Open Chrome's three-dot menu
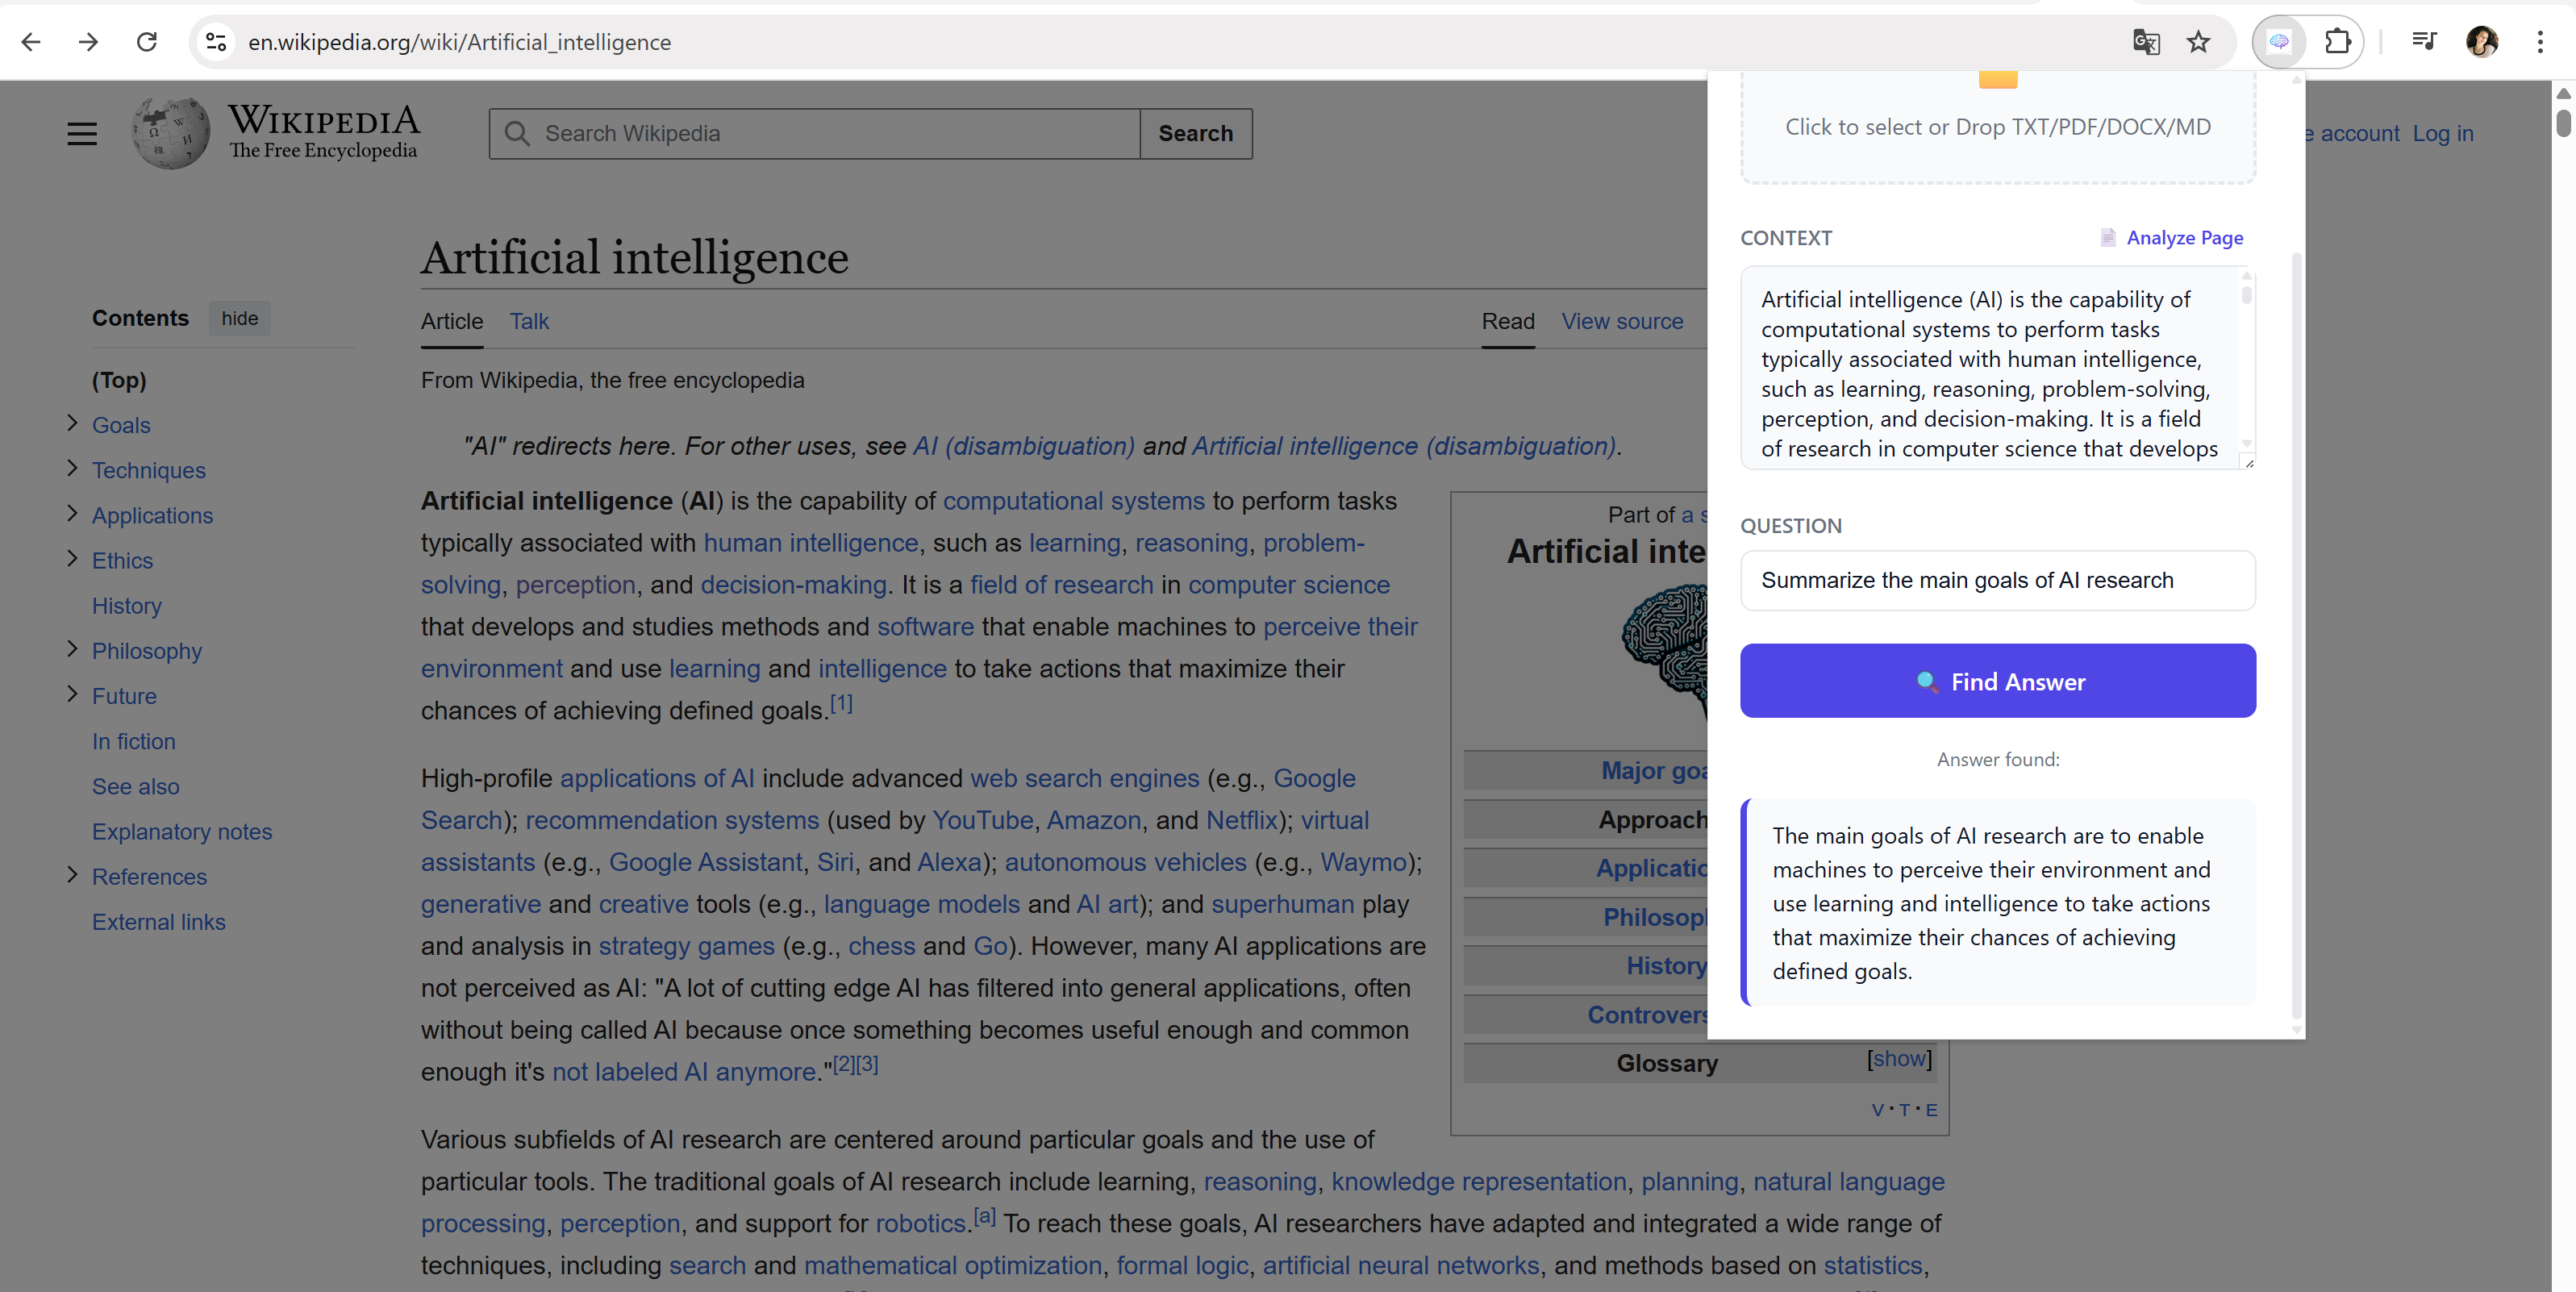Screen dimensions: 2576x1292 [x=2543, y=41]
